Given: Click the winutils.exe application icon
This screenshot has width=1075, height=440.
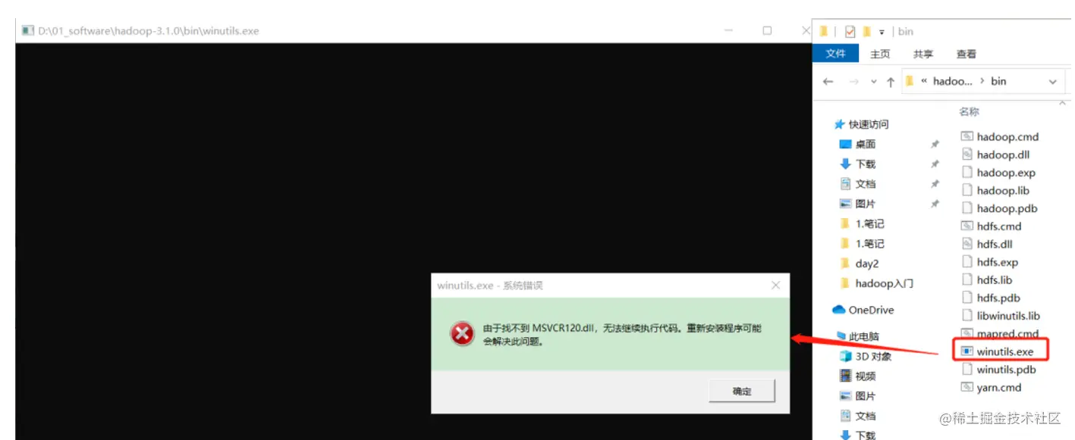Looking at the screenshot, I should tap(967, 351).
